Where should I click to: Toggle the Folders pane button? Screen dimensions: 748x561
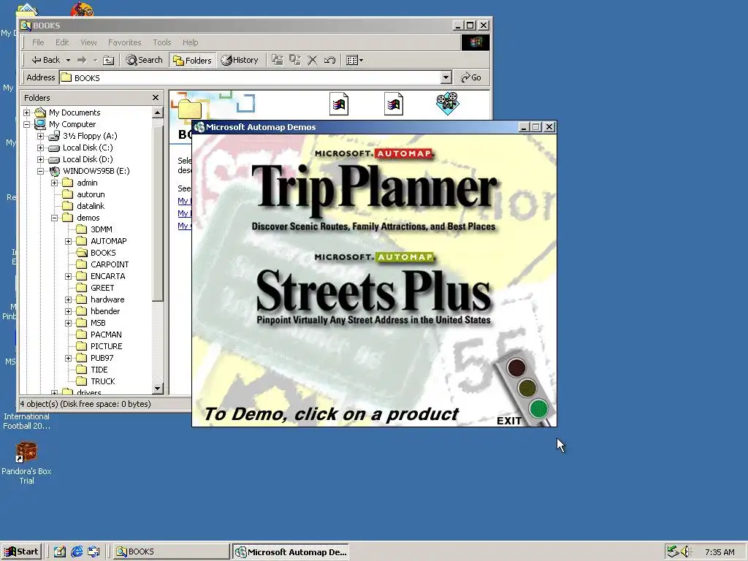coord(192,60)
